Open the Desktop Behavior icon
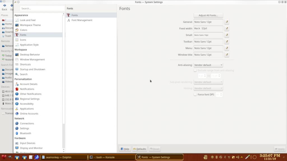 tap(17, 55)
